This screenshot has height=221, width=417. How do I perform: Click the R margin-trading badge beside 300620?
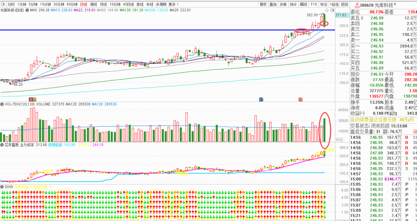[357, 5]
